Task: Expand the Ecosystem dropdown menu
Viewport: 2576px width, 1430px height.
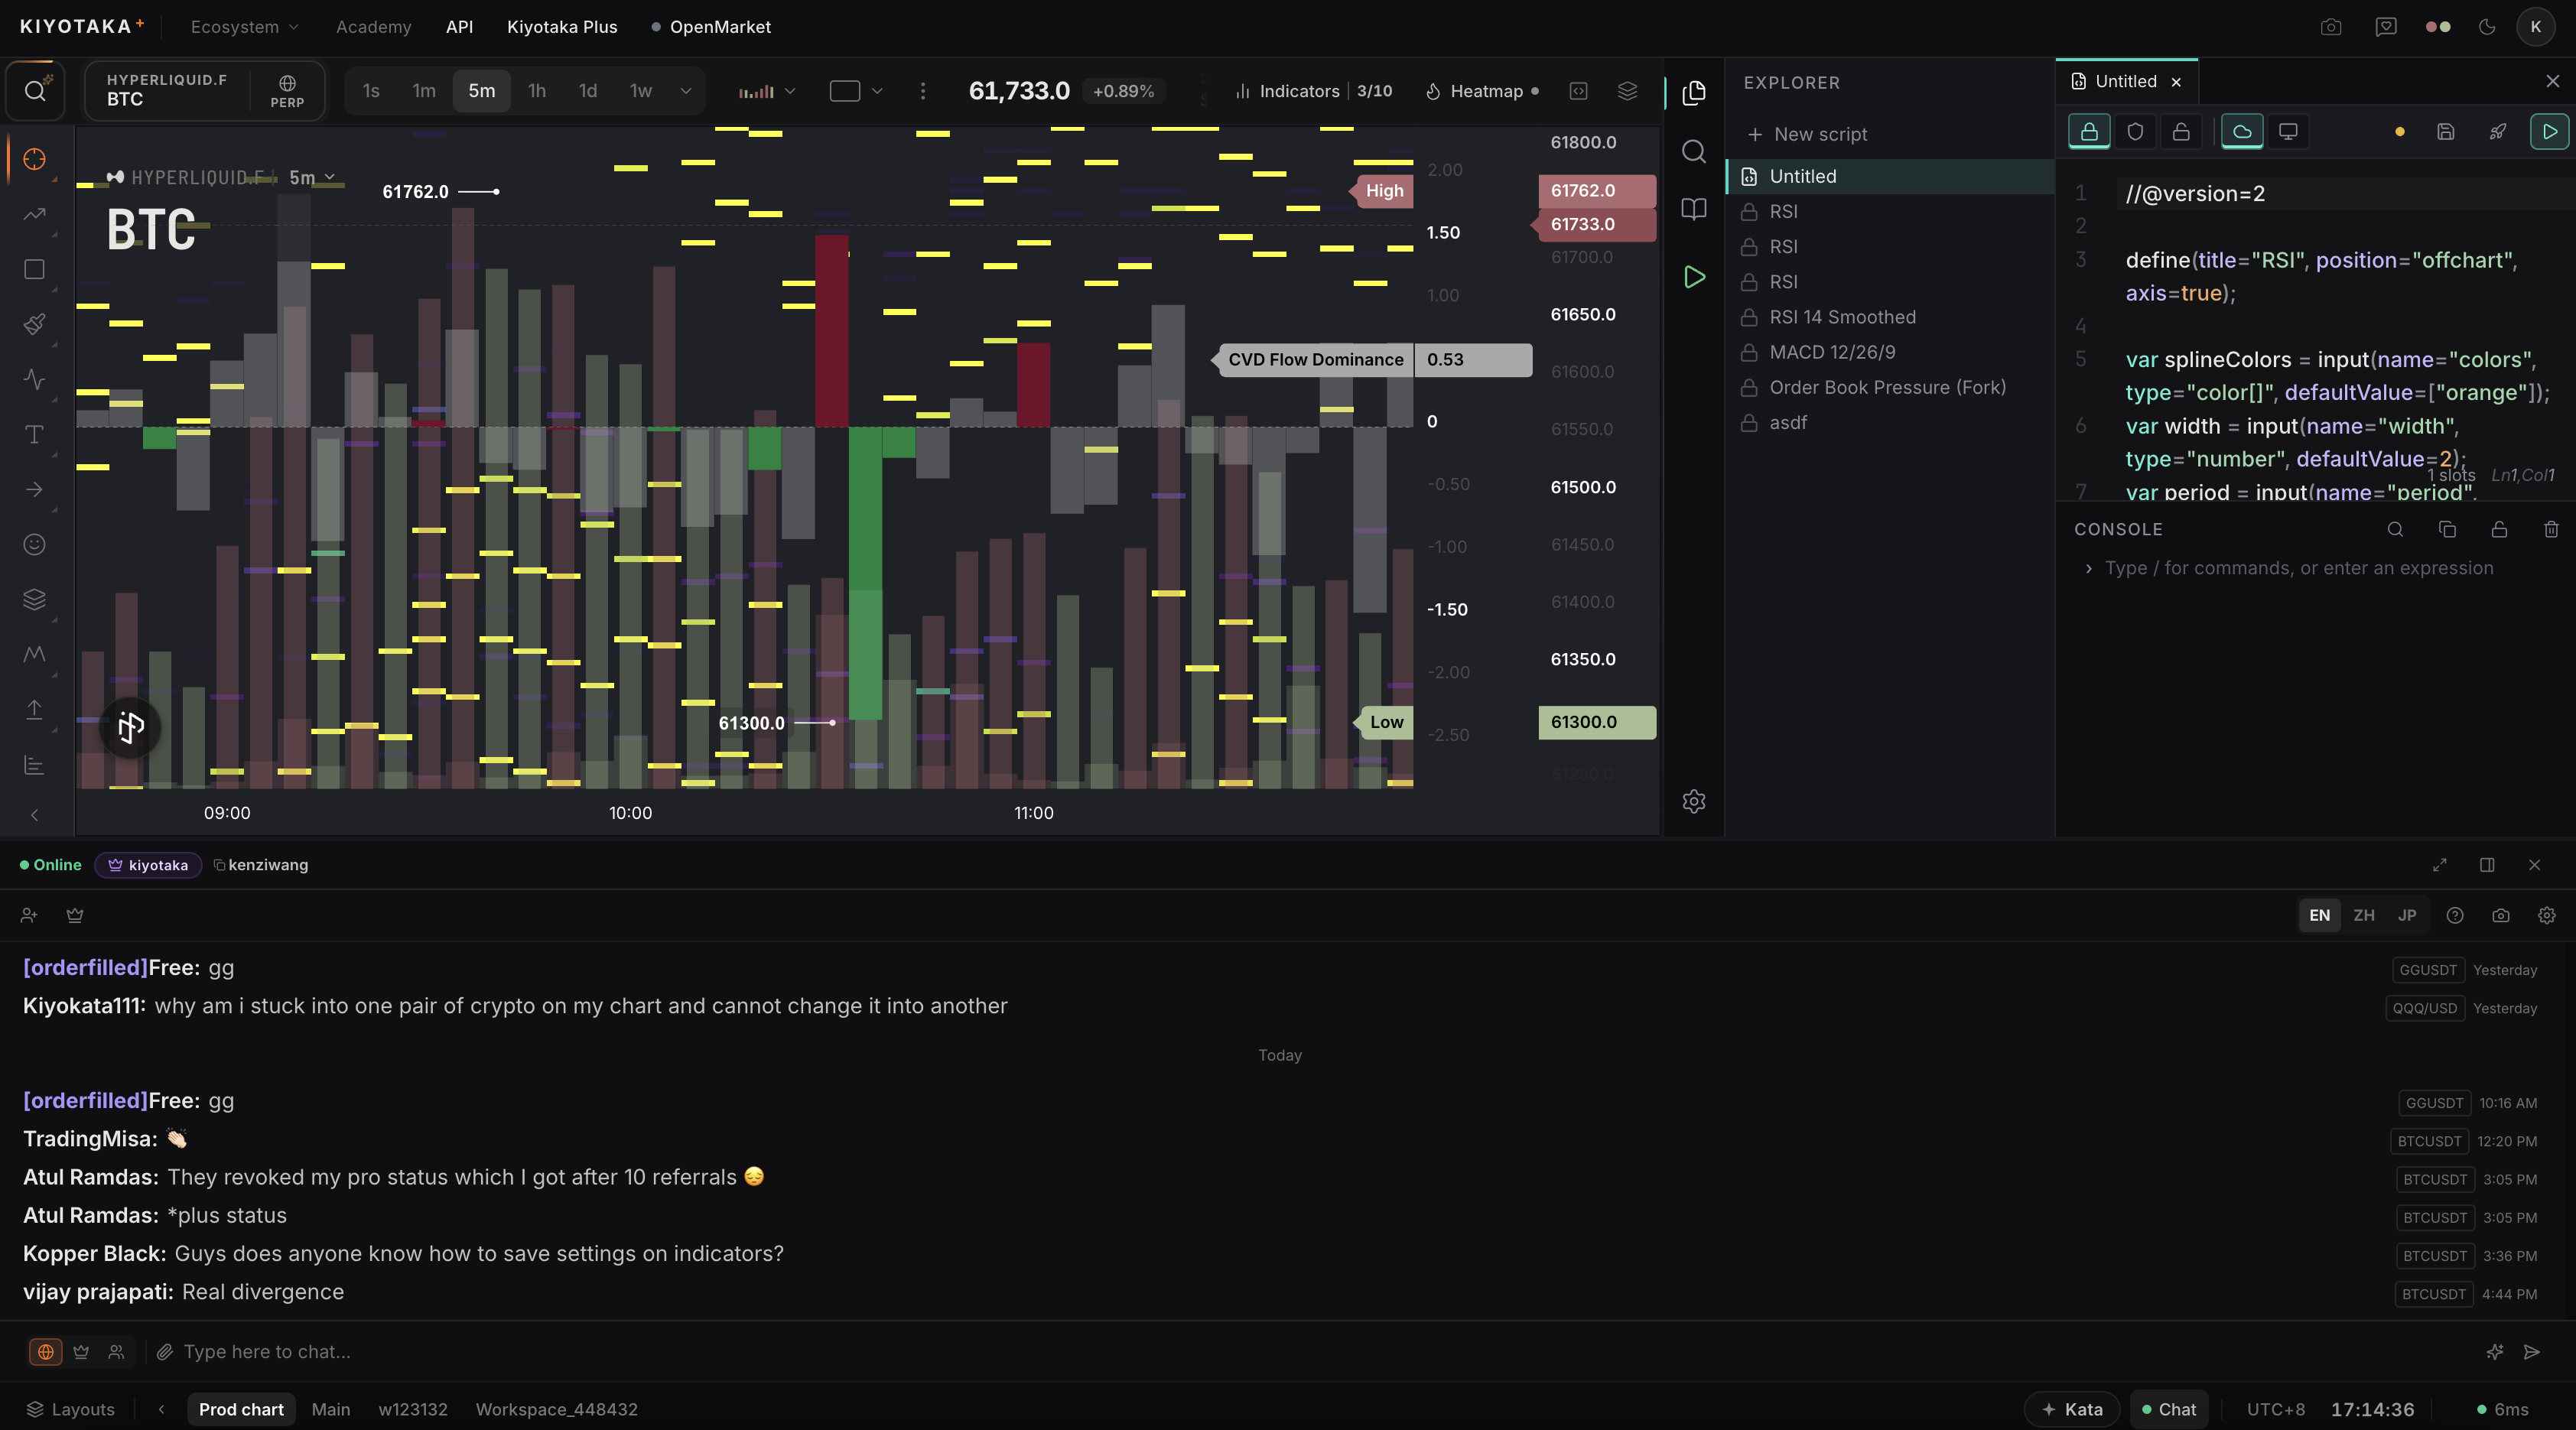Action: pyautogui.click(x=244, y=27)
